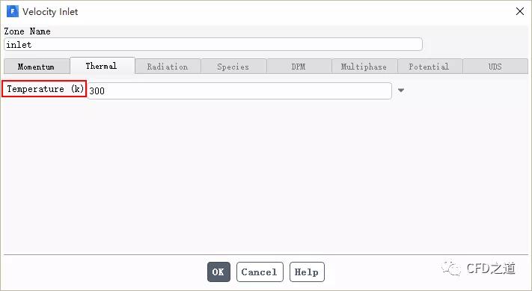Open the Radiation tab

[x=168, y=67]
